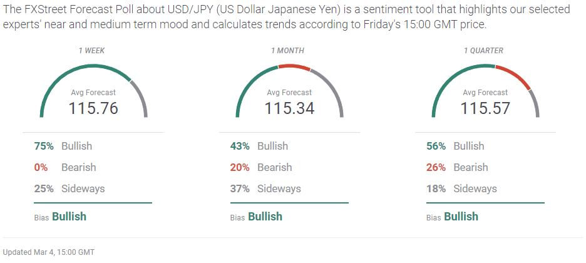Click the 0% Bearish row
Viewport: 586px width, 263px height.
[x=63, y=167]
